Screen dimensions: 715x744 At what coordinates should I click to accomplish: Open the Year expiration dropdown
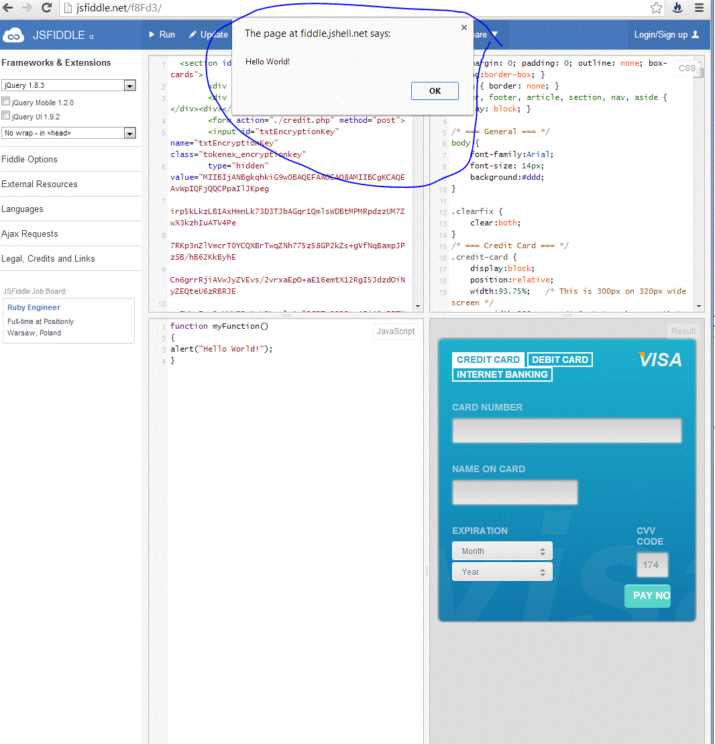click(x=502, y=572)
